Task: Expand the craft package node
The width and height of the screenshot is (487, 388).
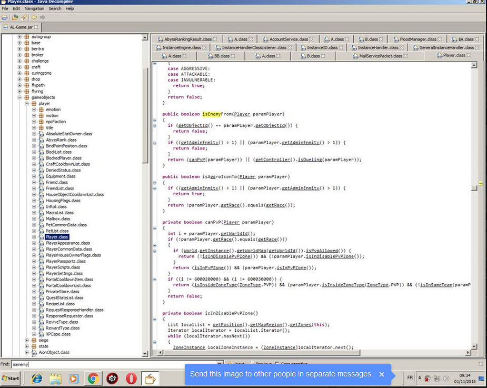Action: pos(19,67)
